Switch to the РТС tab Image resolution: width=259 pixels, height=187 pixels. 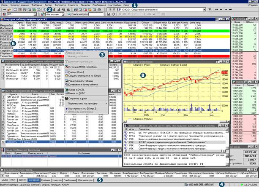[13, 180]
